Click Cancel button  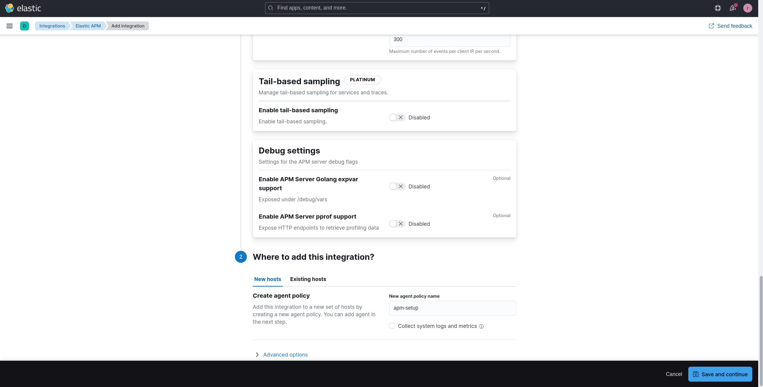(674, 374)
